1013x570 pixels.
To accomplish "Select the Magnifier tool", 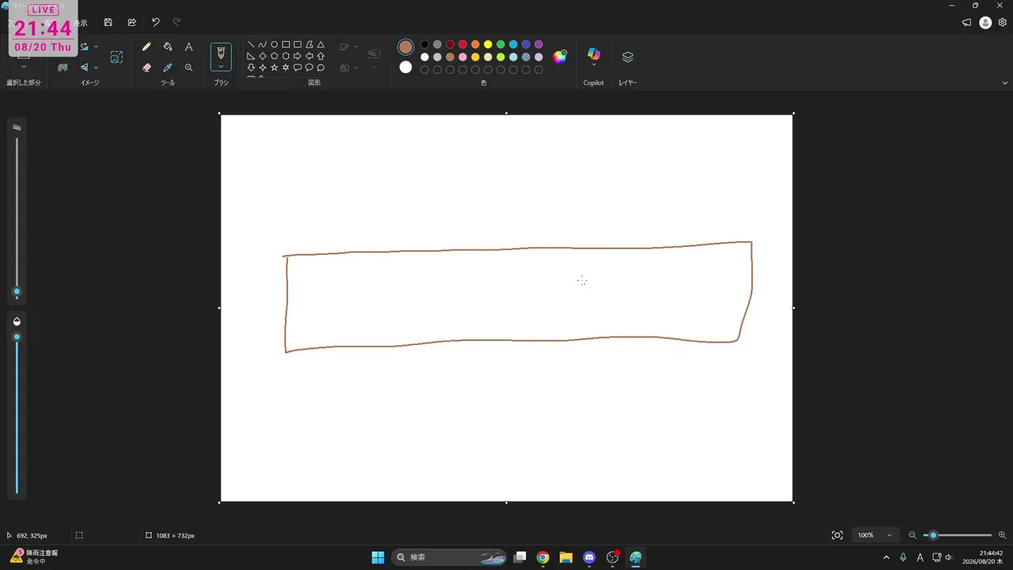I will (188, 68).
